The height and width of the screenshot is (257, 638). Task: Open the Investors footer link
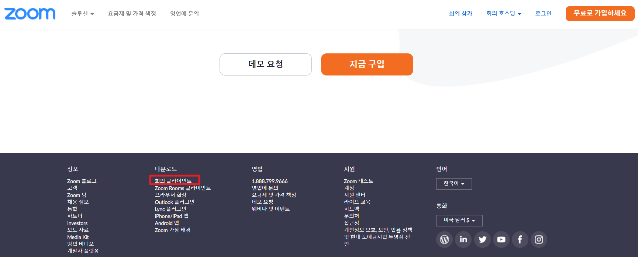coord(77,223)
